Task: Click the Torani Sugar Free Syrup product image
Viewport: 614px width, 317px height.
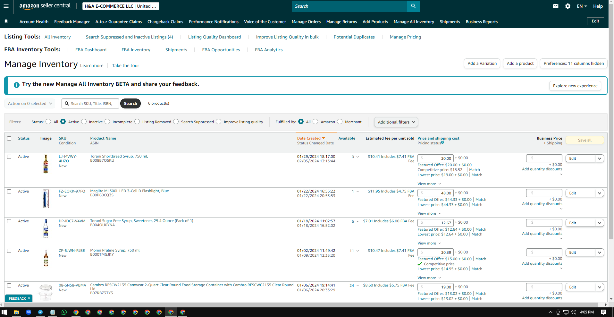Action: tap(46, 228)
